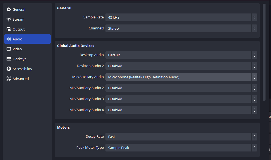271x160 pixels.
Task: Switch to the Stream settings tab
Action: coord(27,19)
